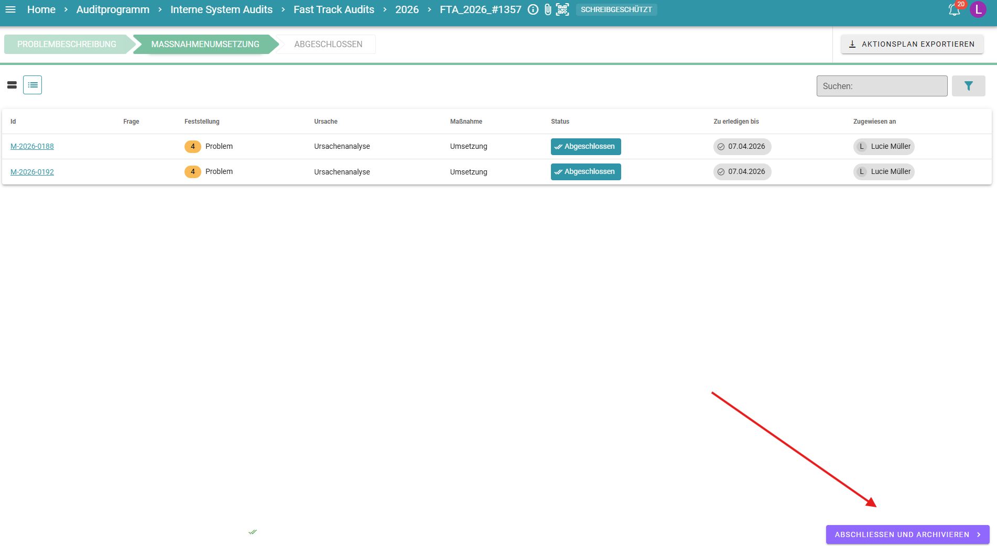The height and width of the screenshot is (546, 997).
Task: Click the green double-check icon at bottom
Action: tap(253, 532)
